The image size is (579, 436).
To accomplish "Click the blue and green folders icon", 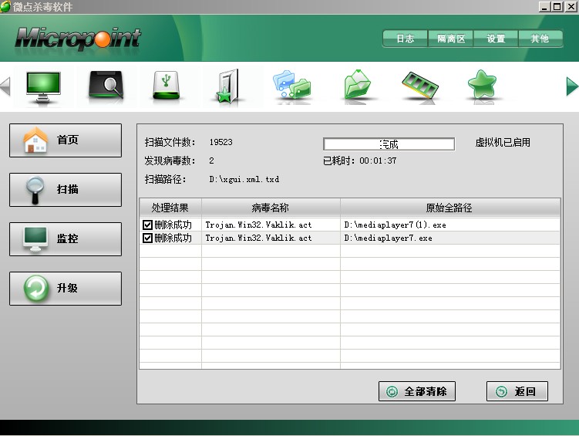I will click(x=292, y=85).
